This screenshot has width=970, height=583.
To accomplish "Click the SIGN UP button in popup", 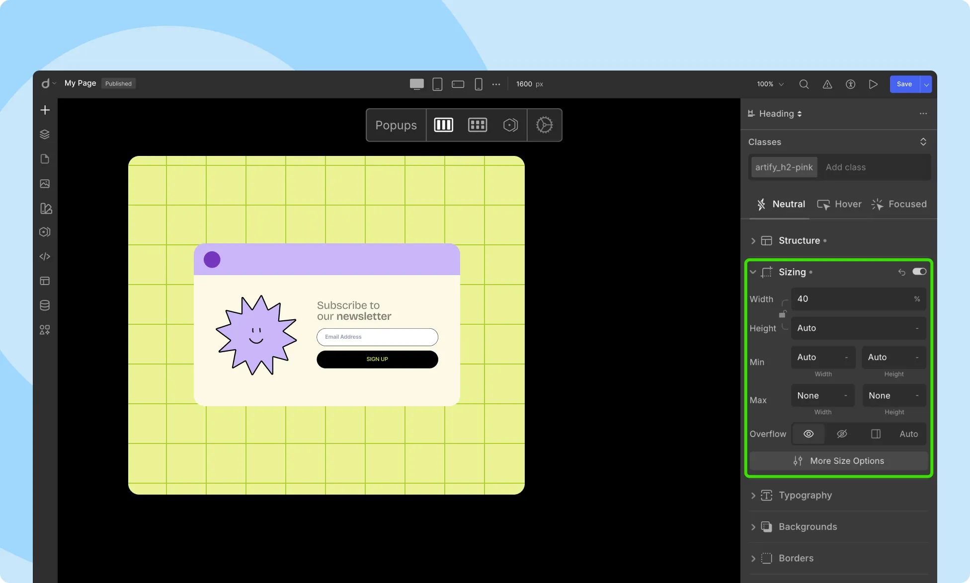I will 377,359.
